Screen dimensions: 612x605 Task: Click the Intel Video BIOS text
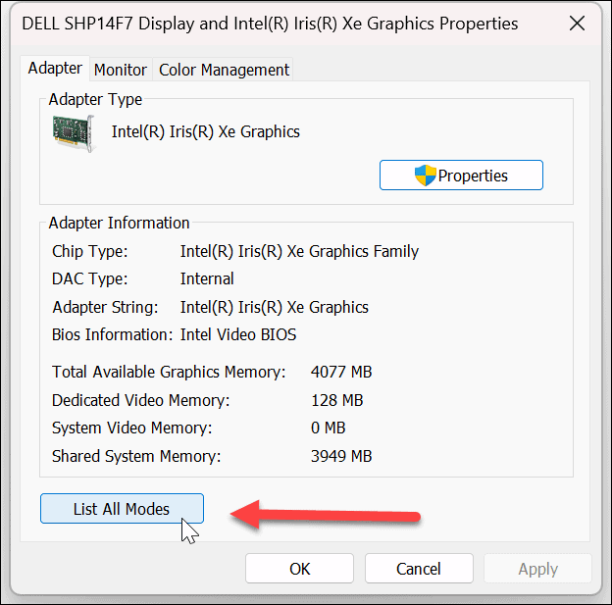coord(238,334)
